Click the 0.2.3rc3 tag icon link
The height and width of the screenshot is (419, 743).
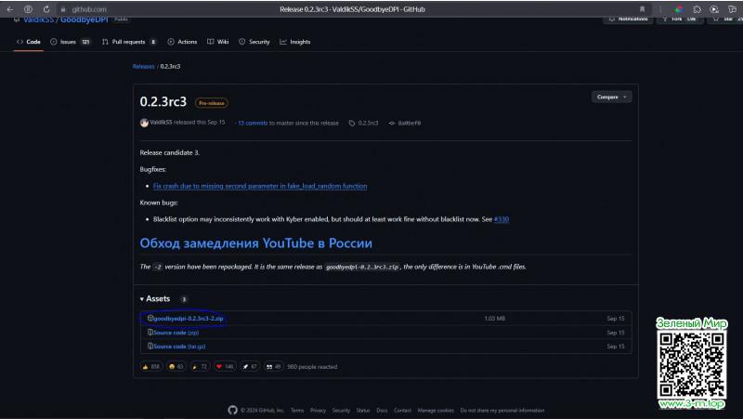pyautogui.click(x=363, y=123)
